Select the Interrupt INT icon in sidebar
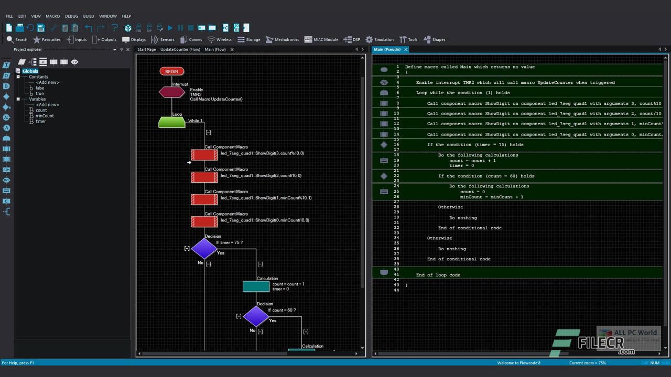Image resolution: width=671 pixels, height=377 pixels. point(6,180)
